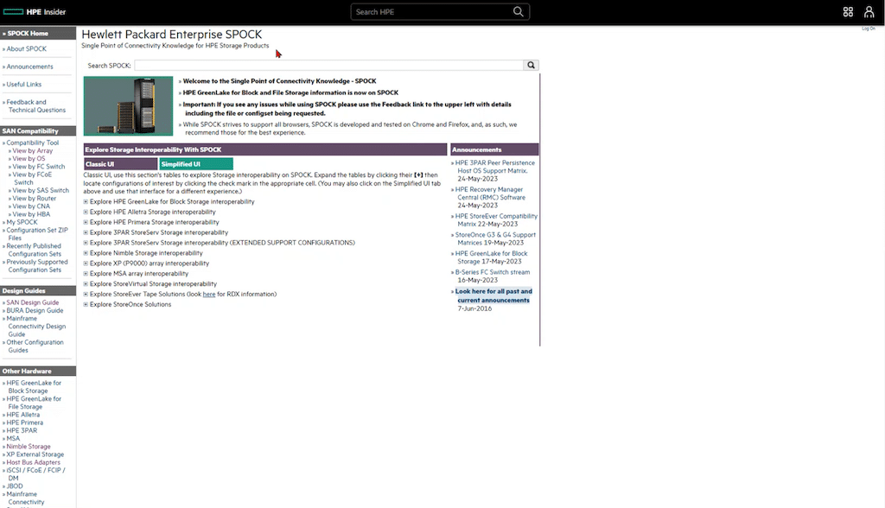Expand 3PAR StoreServ EXTENDED SUPPORT CONFIGURATIONS

pyautogui.click(x=86, y=243)
